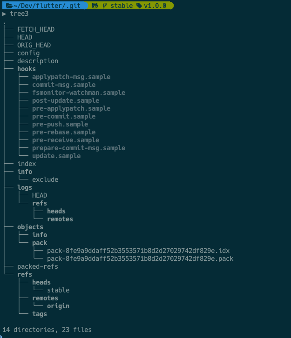
Task: Click the git branch icon before stable
Action: point(105,6)
